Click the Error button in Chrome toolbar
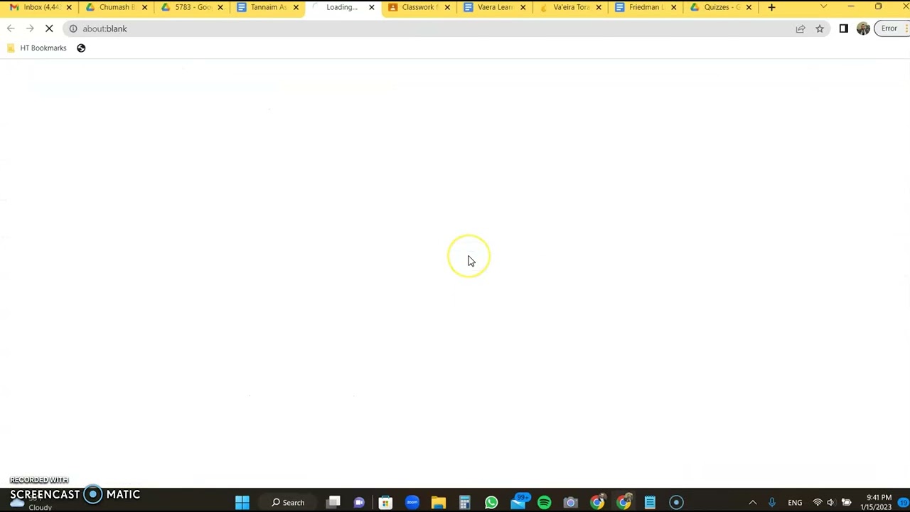Screen dimensions: 910x512 point(892,28)
